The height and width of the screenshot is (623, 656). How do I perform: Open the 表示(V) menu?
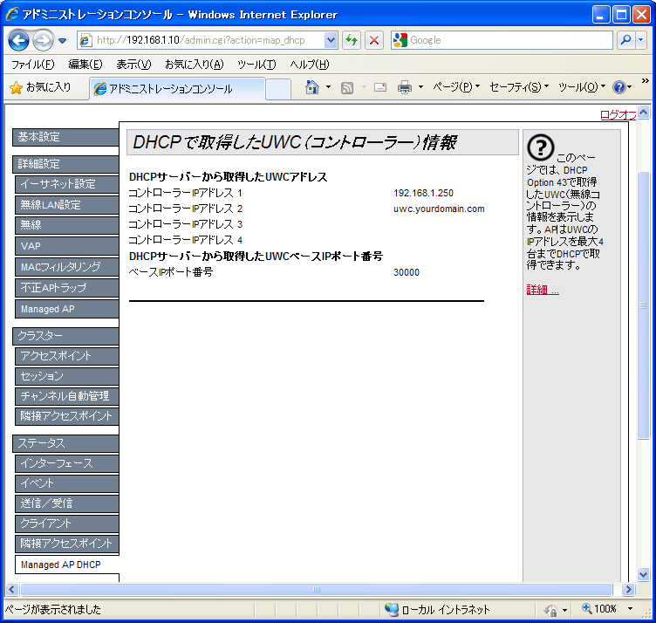point(133,65)
